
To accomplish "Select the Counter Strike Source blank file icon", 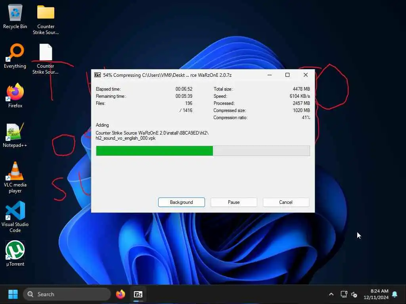I will tap(46, 59).
